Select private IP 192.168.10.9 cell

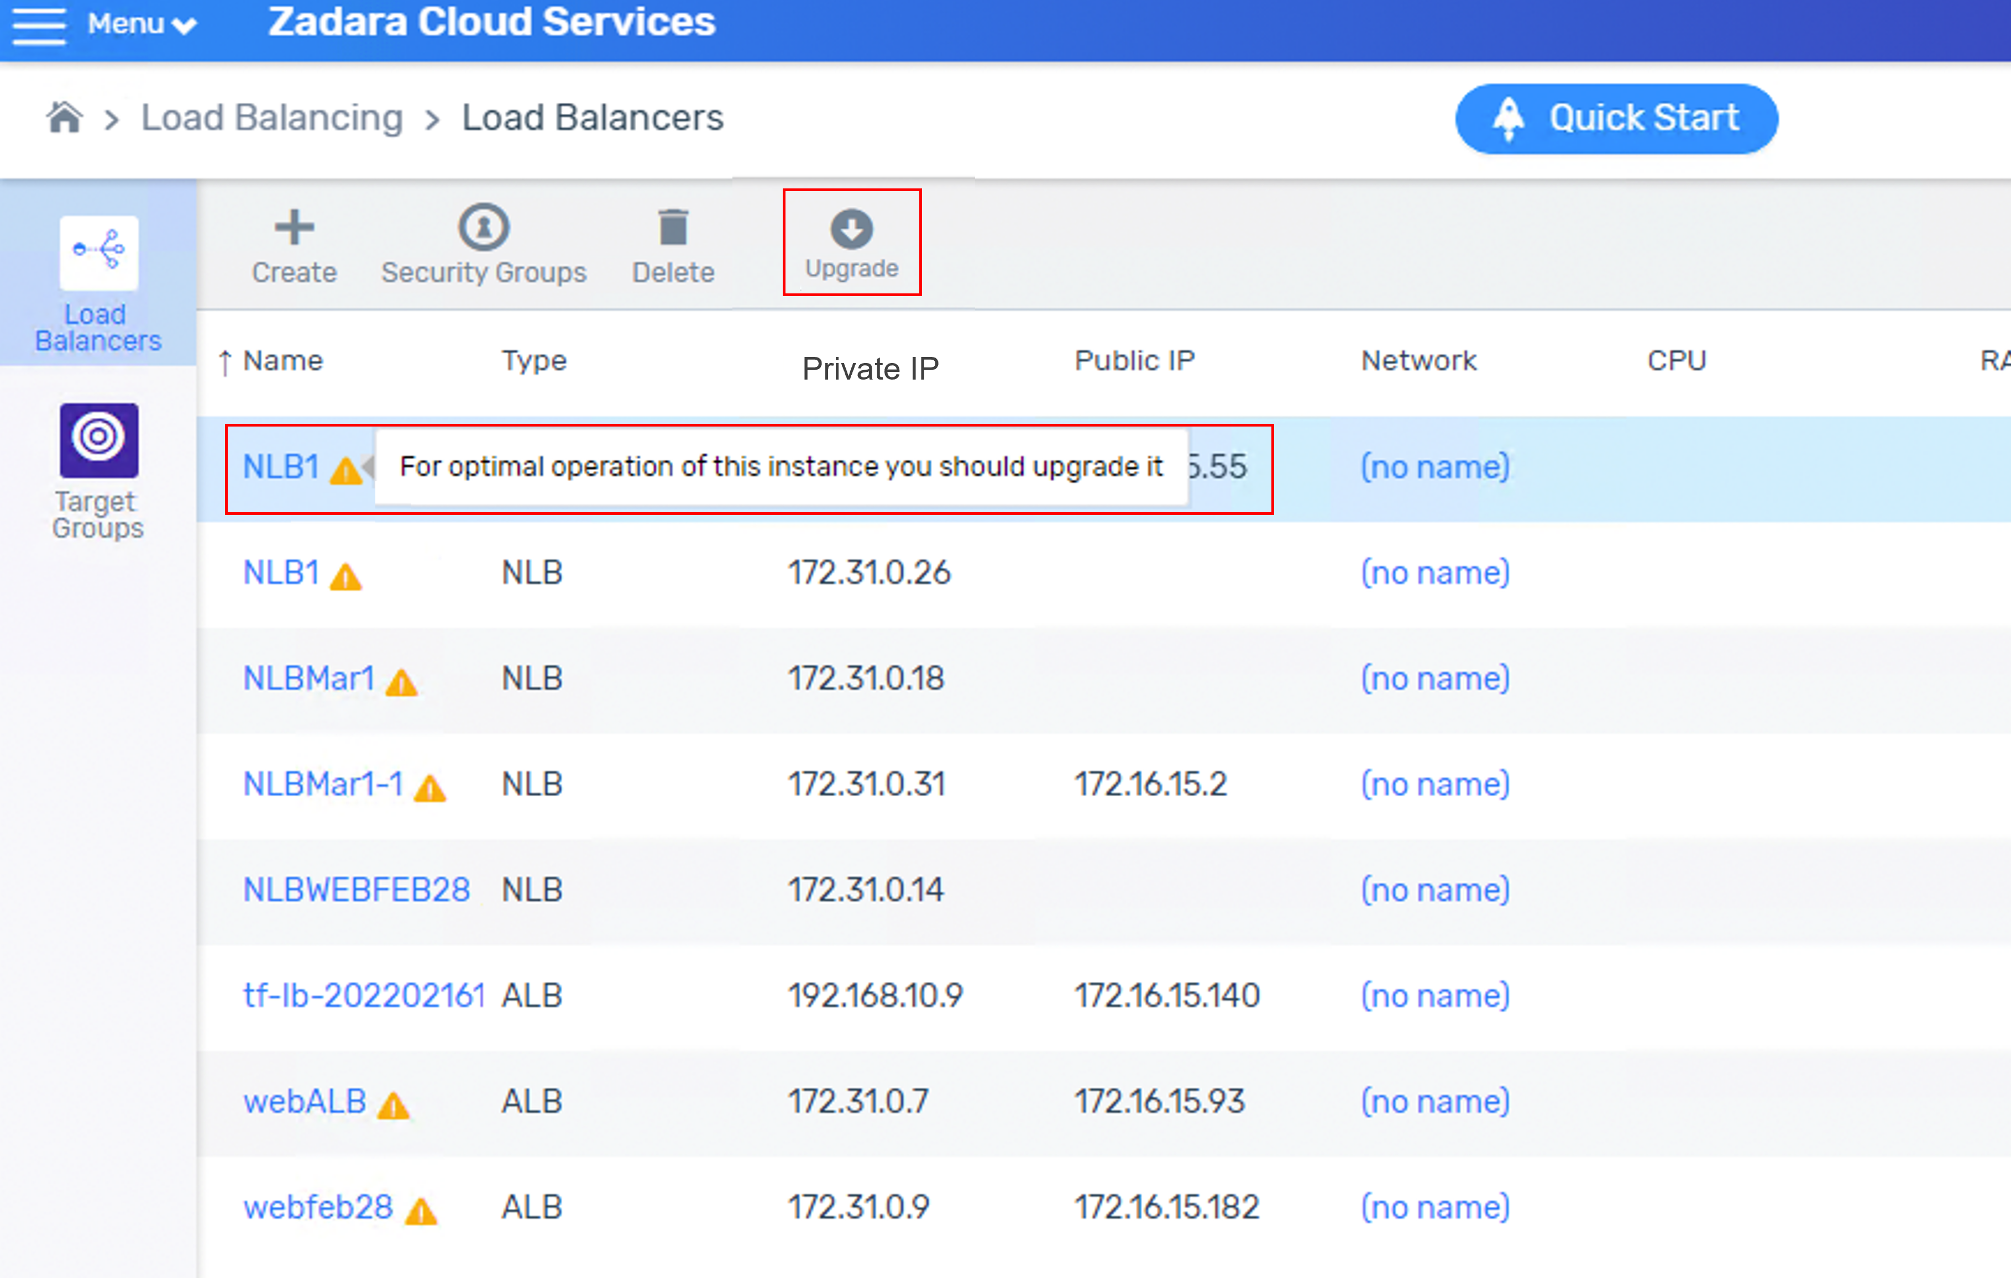pos(875,996)
